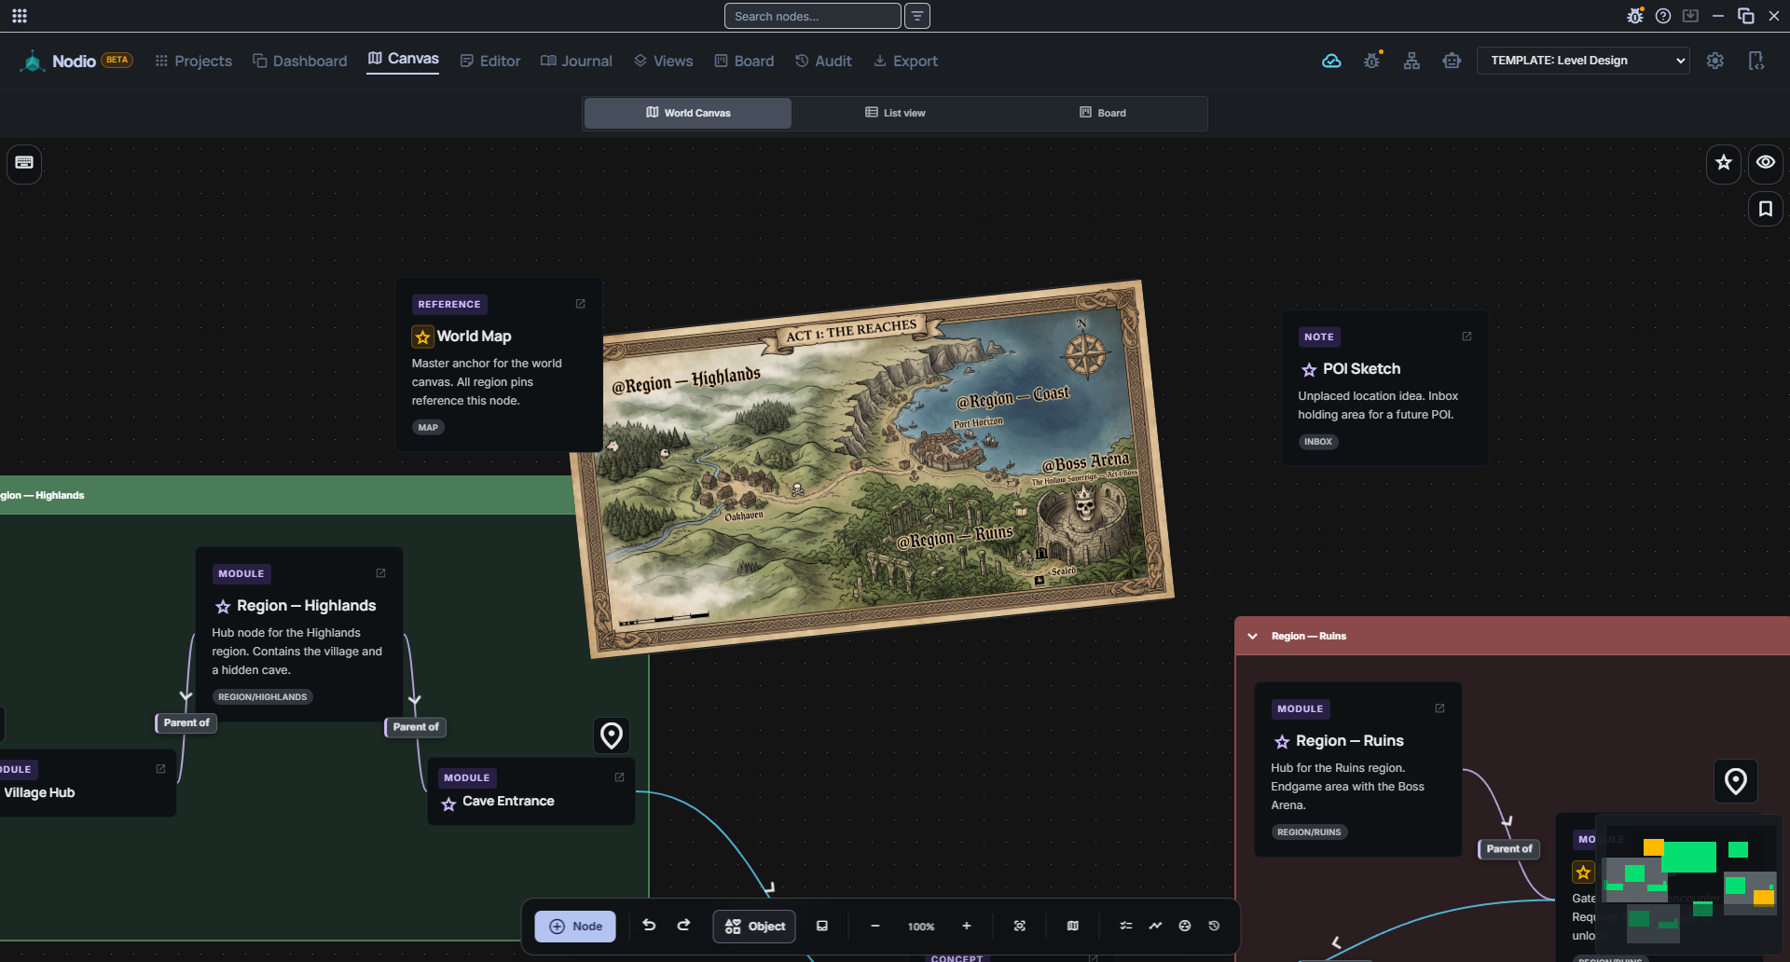Click the location pin in Highlands region

tap(612, 735)
